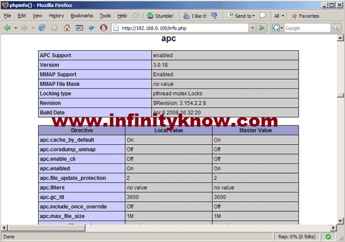Click the Google search input field
The image size is (345, 242).
(x=307, y=28)
